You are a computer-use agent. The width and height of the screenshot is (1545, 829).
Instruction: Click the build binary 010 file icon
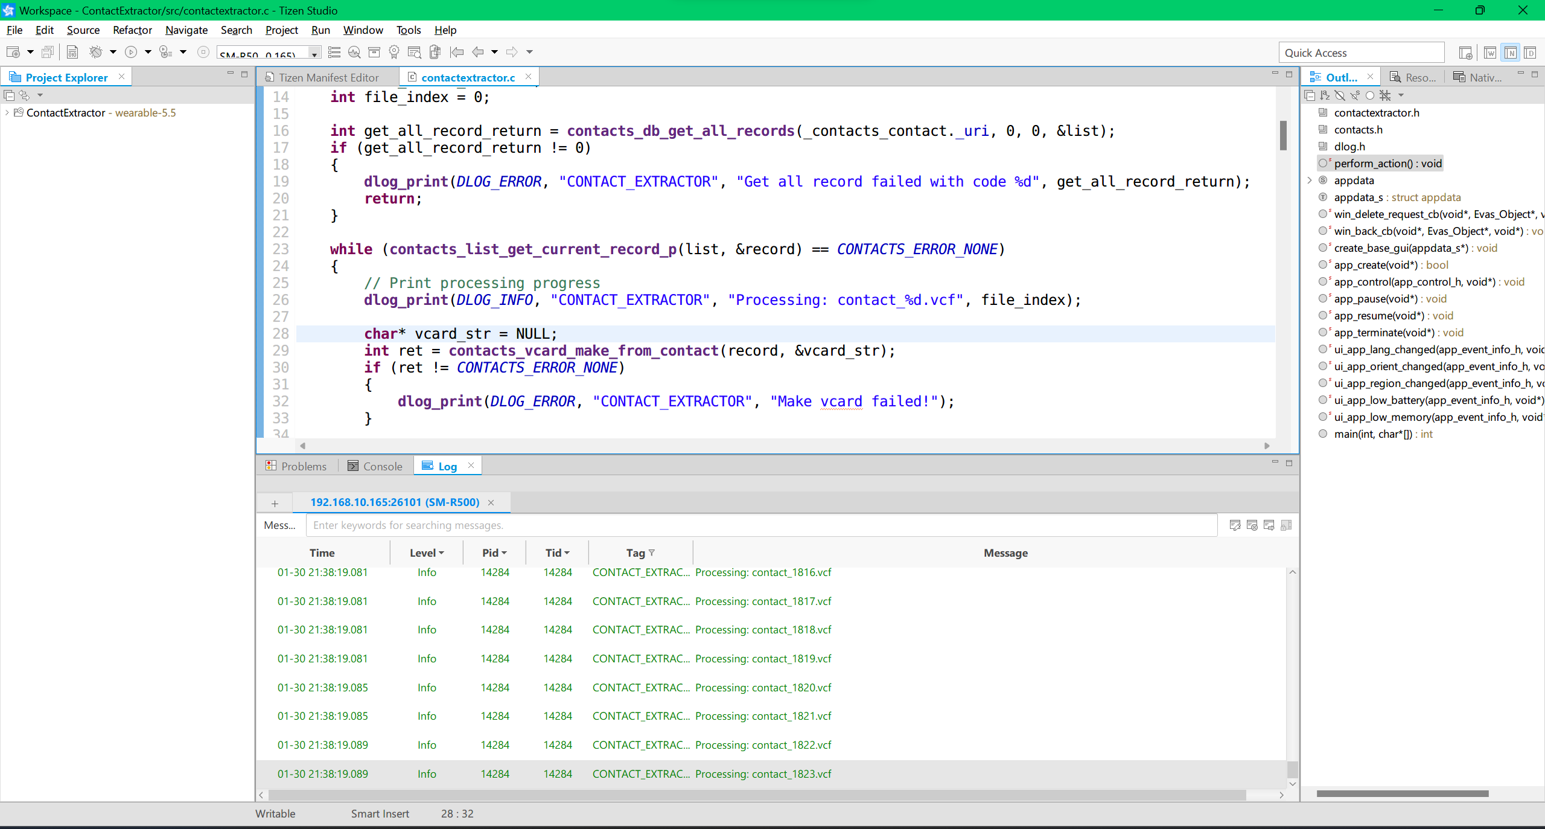[72, 53]
